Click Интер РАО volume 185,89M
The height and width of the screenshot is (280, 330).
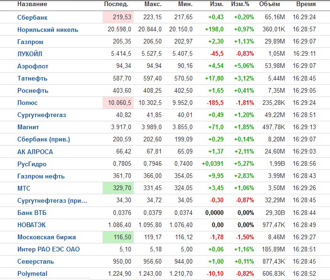tap(273, 249)
